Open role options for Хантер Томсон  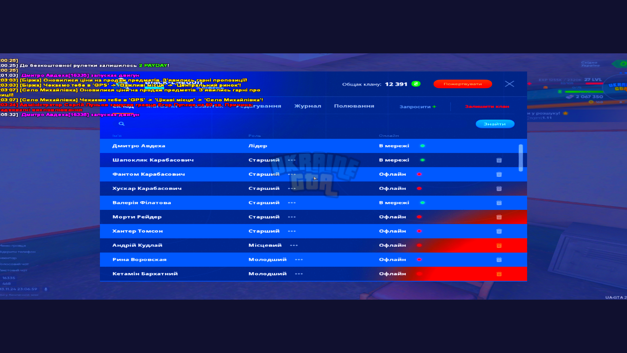(292, 231)
